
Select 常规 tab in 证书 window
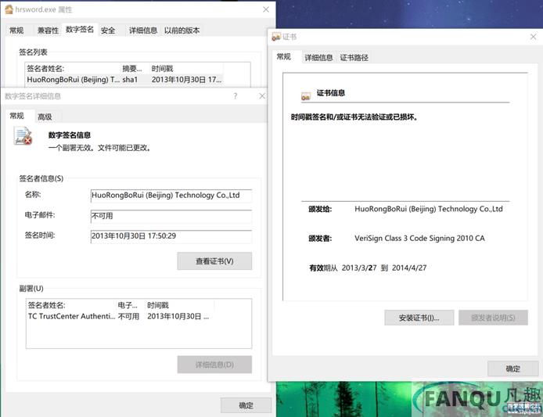click(x=283, y=56)
